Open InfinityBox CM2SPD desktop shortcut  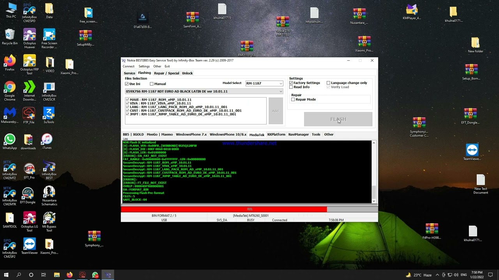coord(30,13)
